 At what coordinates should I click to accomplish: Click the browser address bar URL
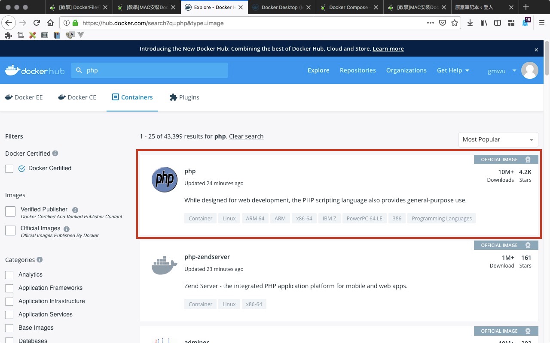(x=153, y=23)
